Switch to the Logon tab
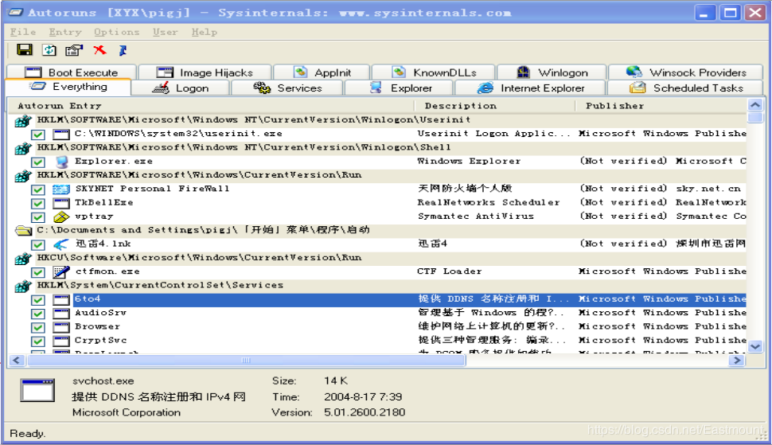The height and width of the screenshot is (445, 772). tap(180, 88)
